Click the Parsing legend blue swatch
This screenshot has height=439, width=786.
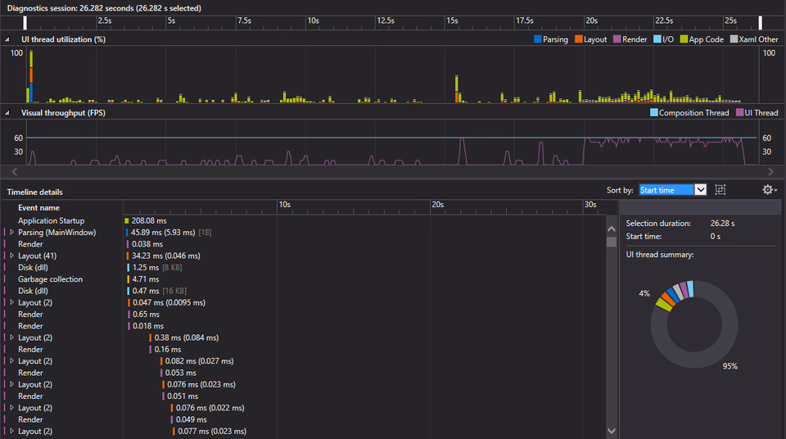[538, 39]
